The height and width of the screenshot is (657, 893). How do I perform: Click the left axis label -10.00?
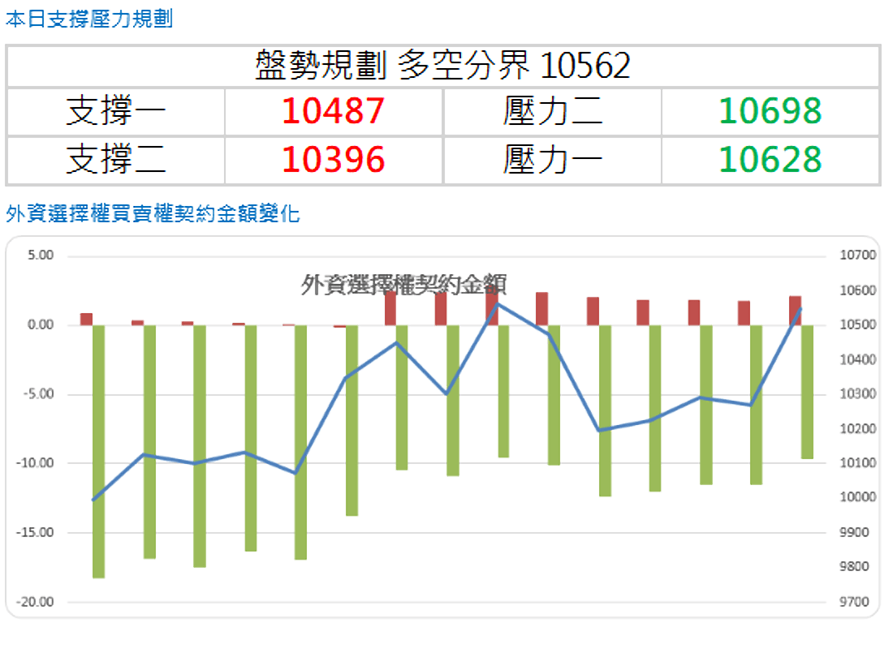[35, 462]
